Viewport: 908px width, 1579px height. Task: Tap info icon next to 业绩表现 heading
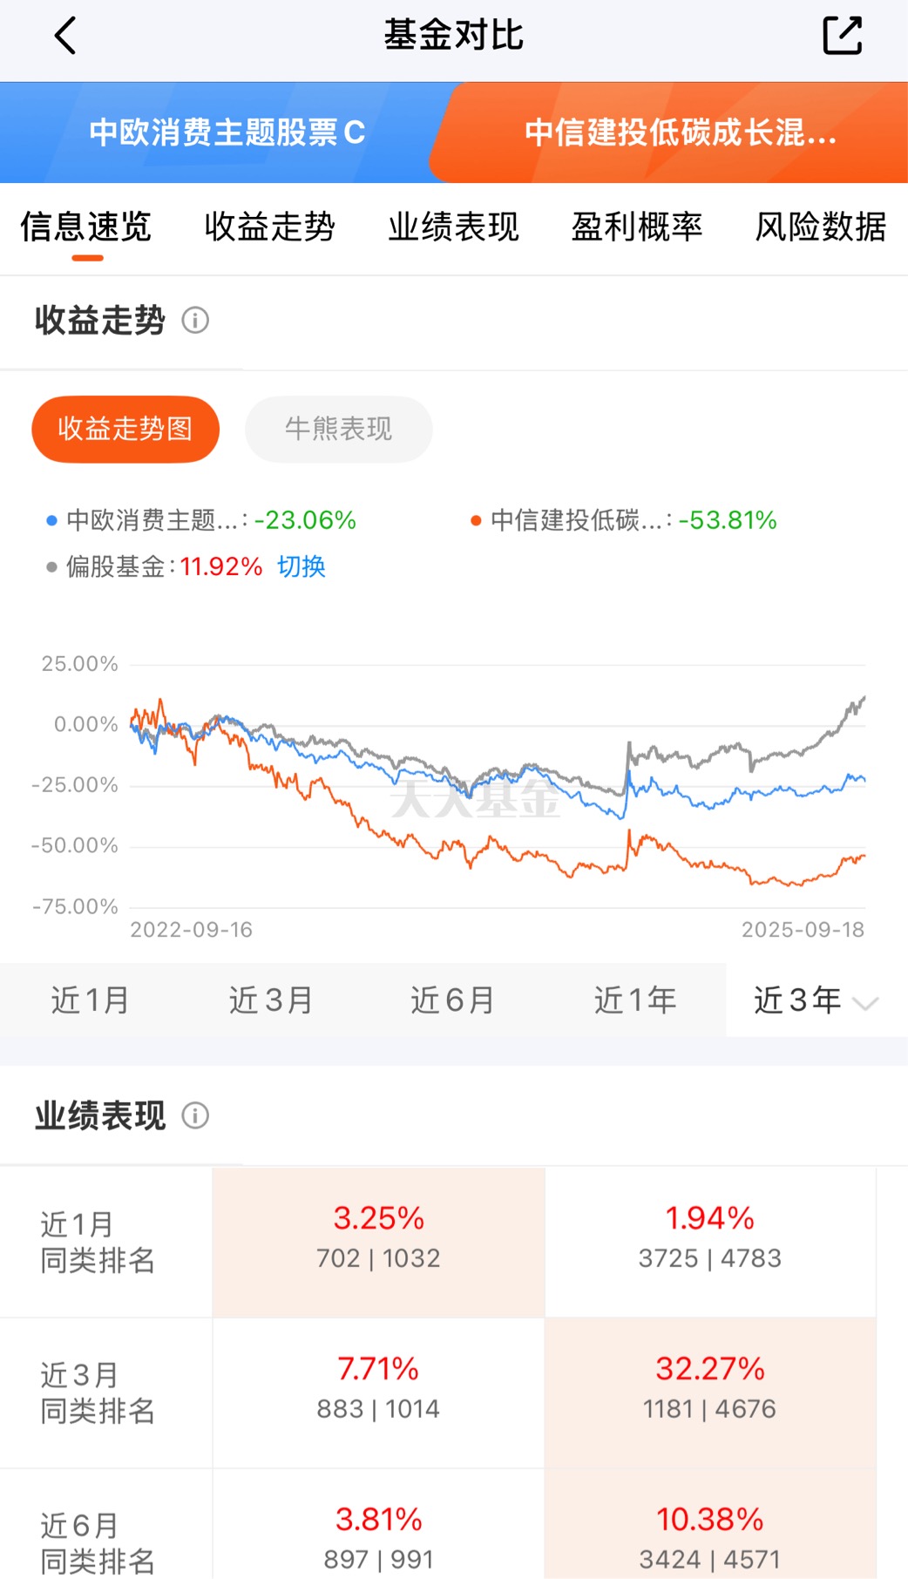click(195, 1115)
